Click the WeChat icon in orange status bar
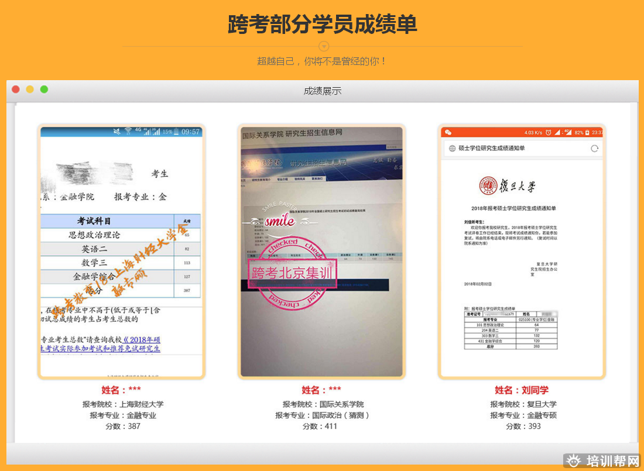The height and width of the screenshot is (471, 644). 448,132
